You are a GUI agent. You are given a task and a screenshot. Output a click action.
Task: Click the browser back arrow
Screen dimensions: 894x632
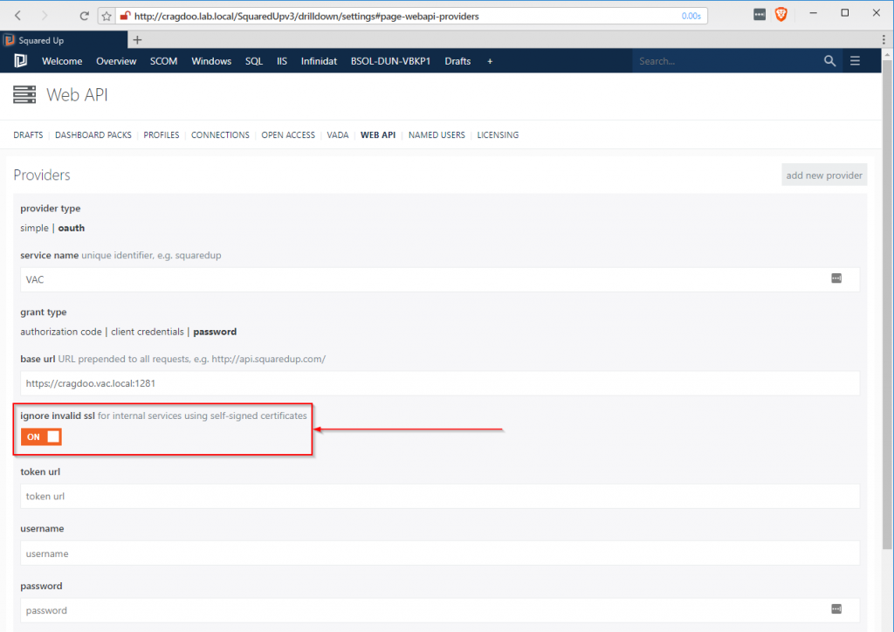[17, 16]
